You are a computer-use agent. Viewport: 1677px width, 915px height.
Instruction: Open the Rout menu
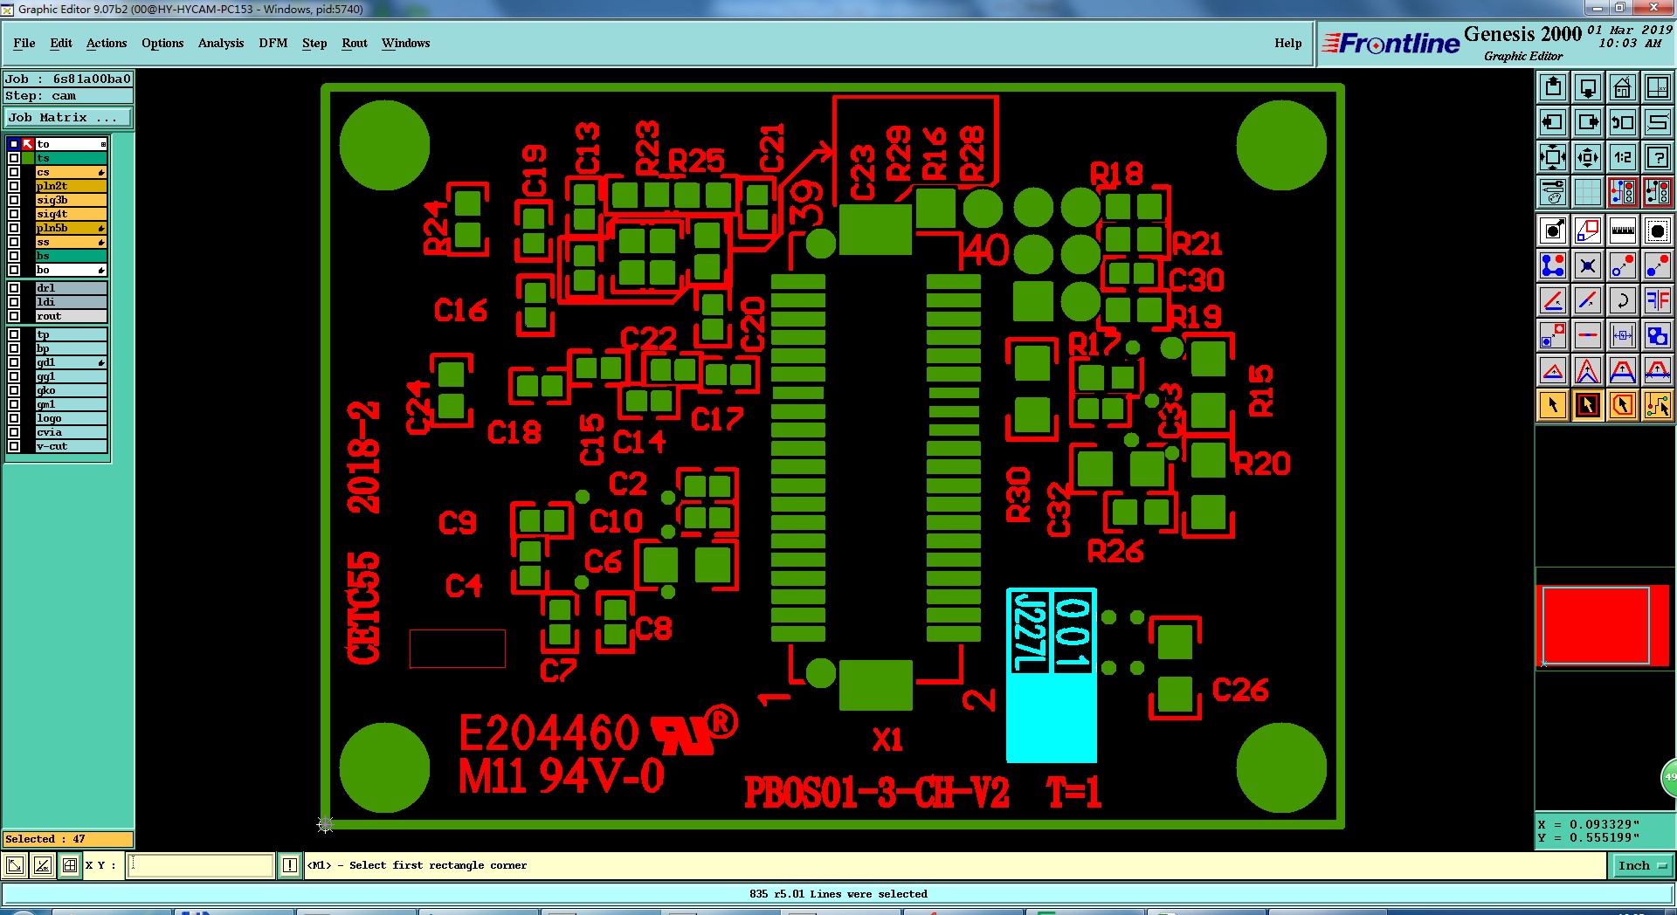(355, 43)
